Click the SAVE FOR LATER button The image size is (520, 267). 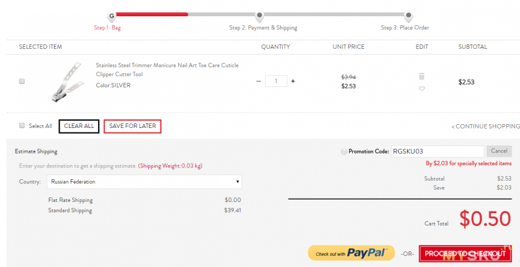133,126
